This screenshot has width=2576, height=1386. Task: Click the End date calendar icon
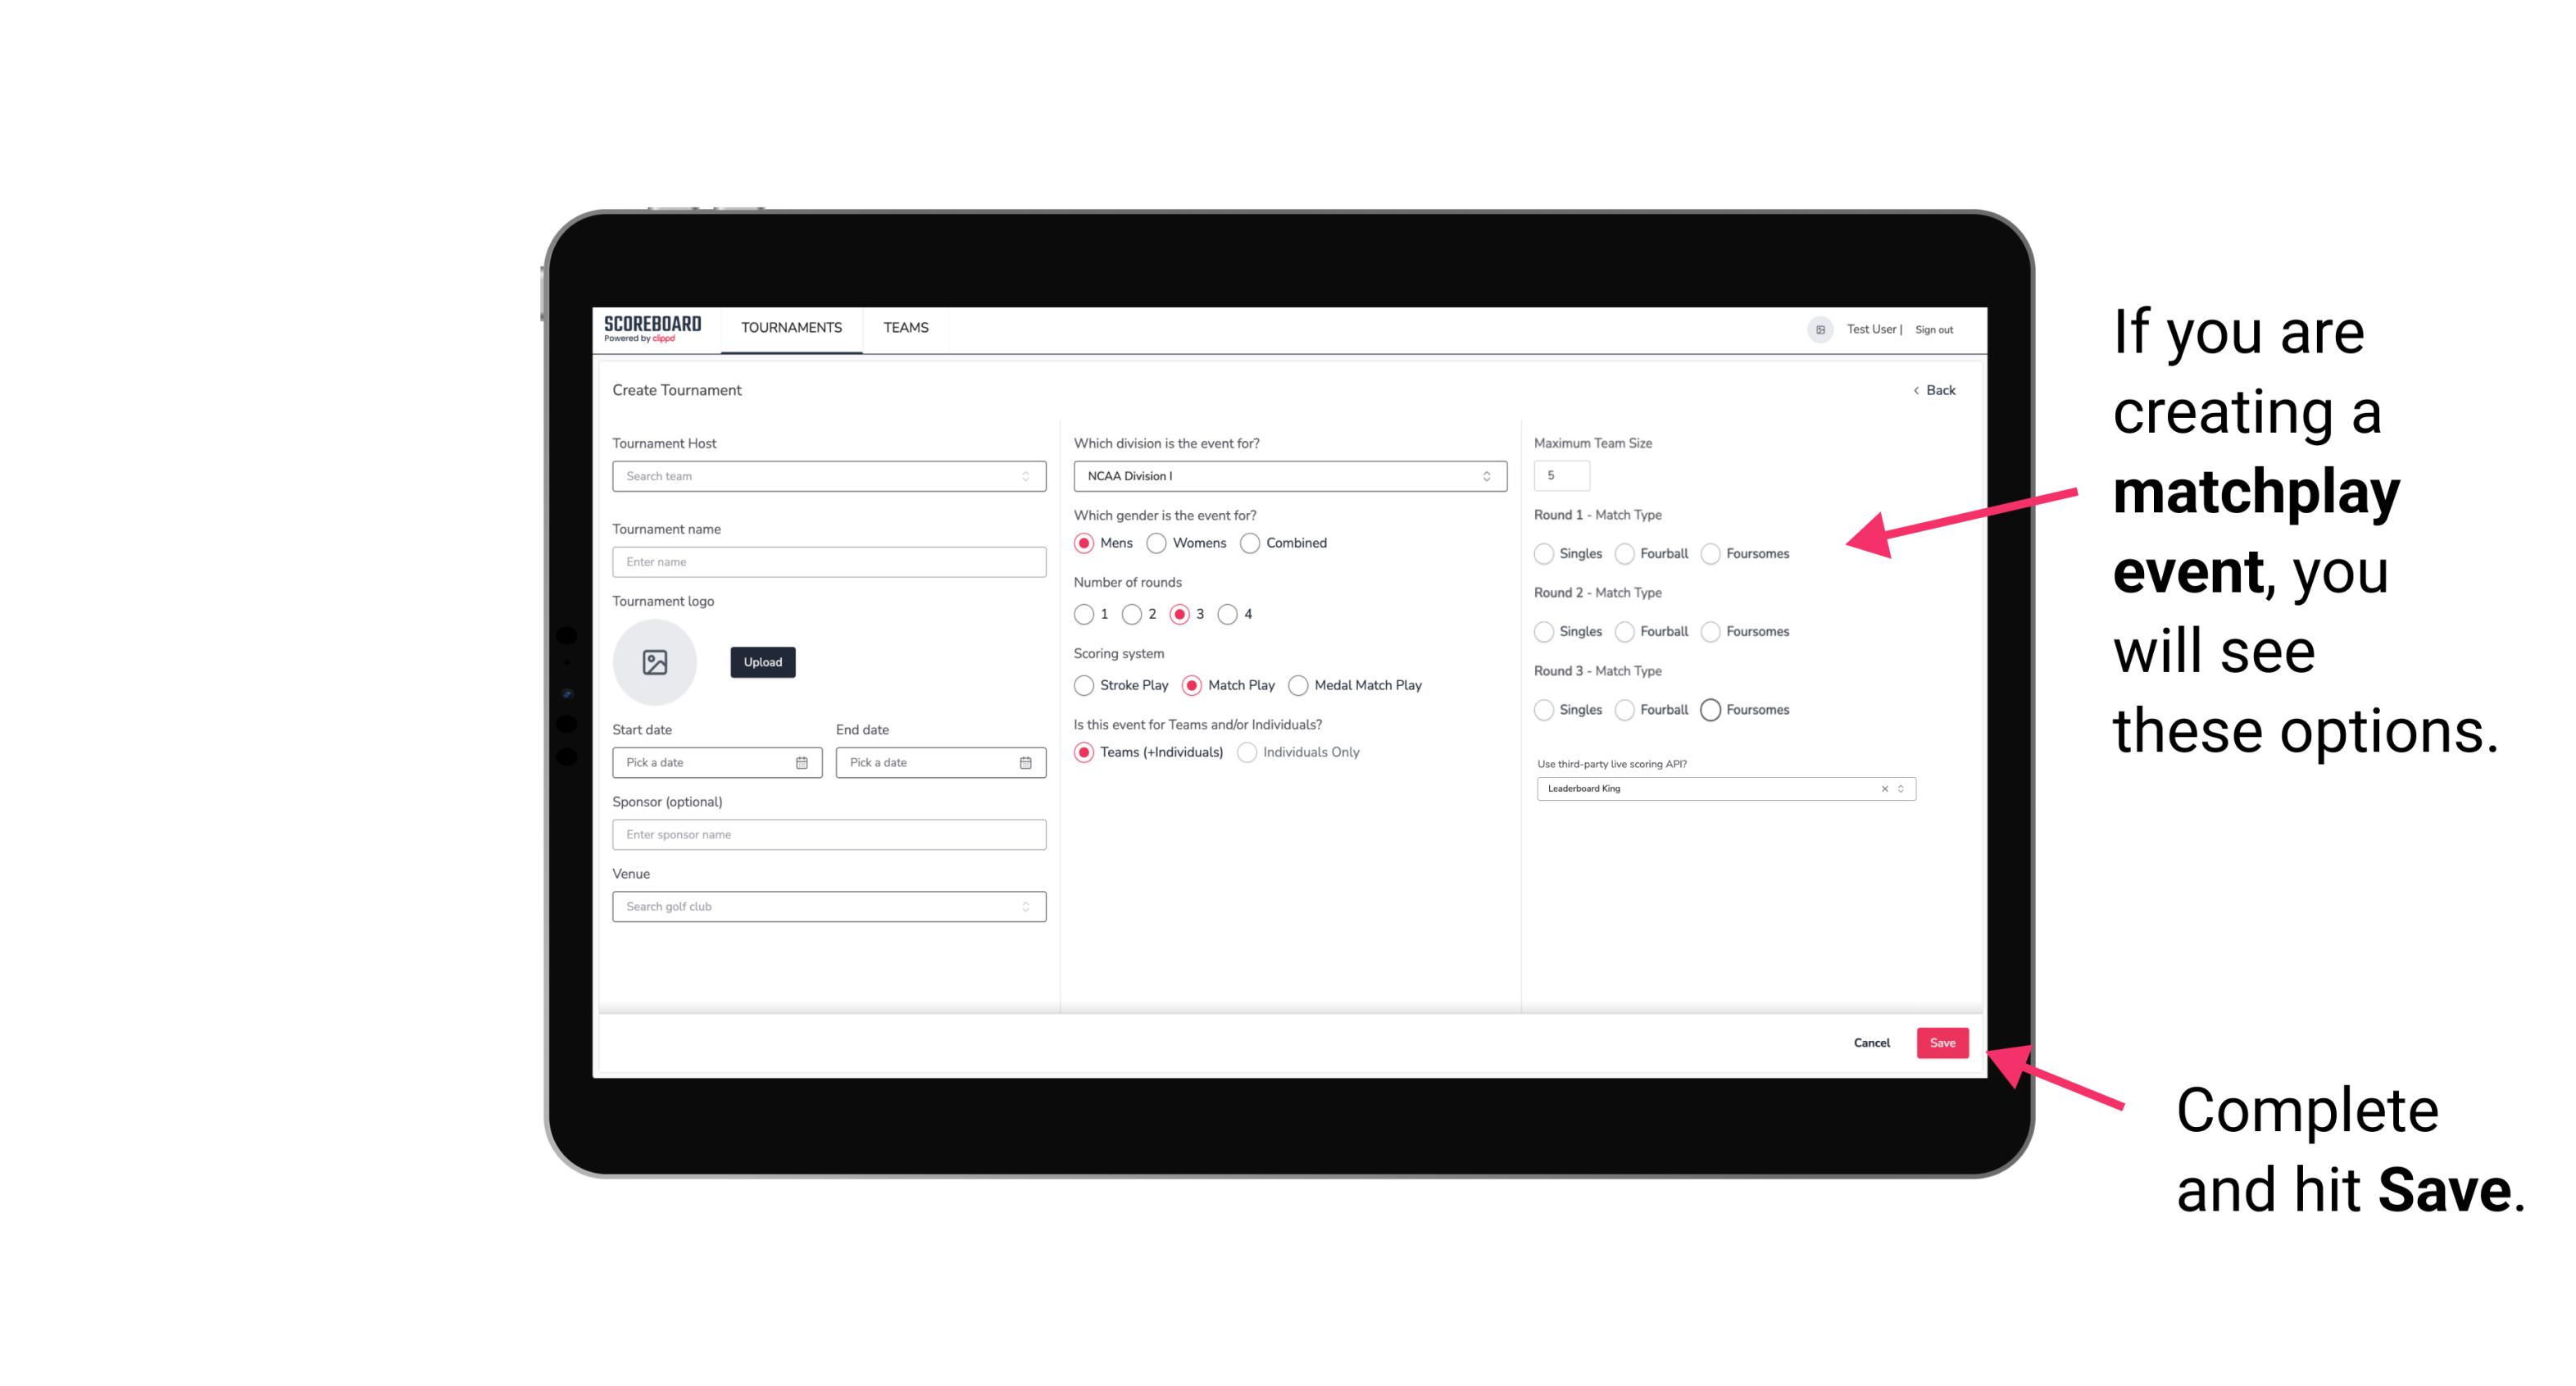1025,763
